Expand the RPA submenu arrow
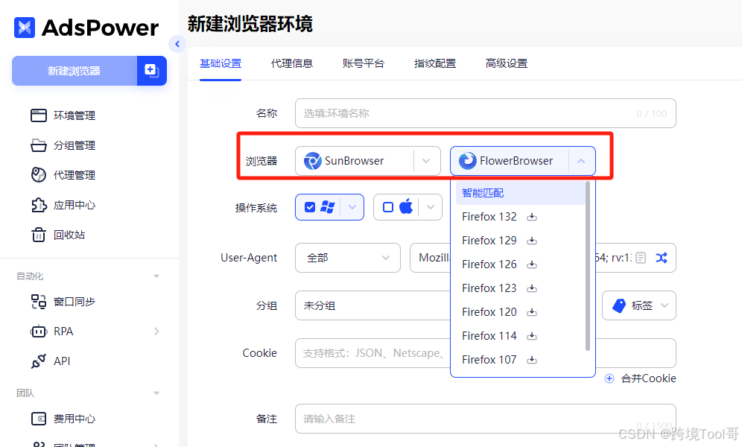Viewport: 742px width, 447px height. pyautogui.click(x=156, y=332)
